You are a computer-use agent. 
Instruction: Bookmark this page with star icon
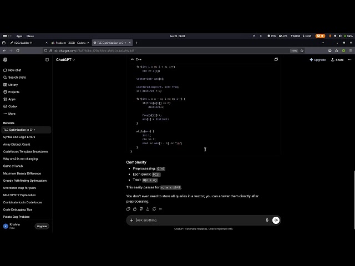(302, 50)
